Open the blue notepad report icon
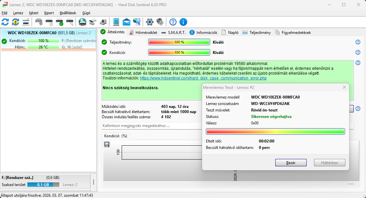This screenshot has height=198, width=366. coord(116,22)
